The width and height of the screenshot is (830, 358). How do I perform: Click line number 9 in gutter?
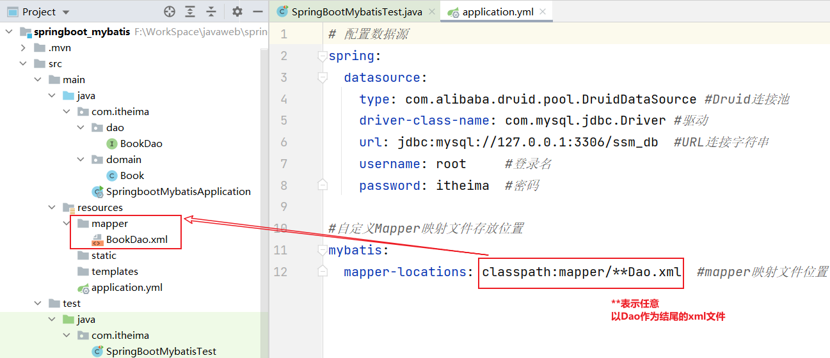click(283, 206)
